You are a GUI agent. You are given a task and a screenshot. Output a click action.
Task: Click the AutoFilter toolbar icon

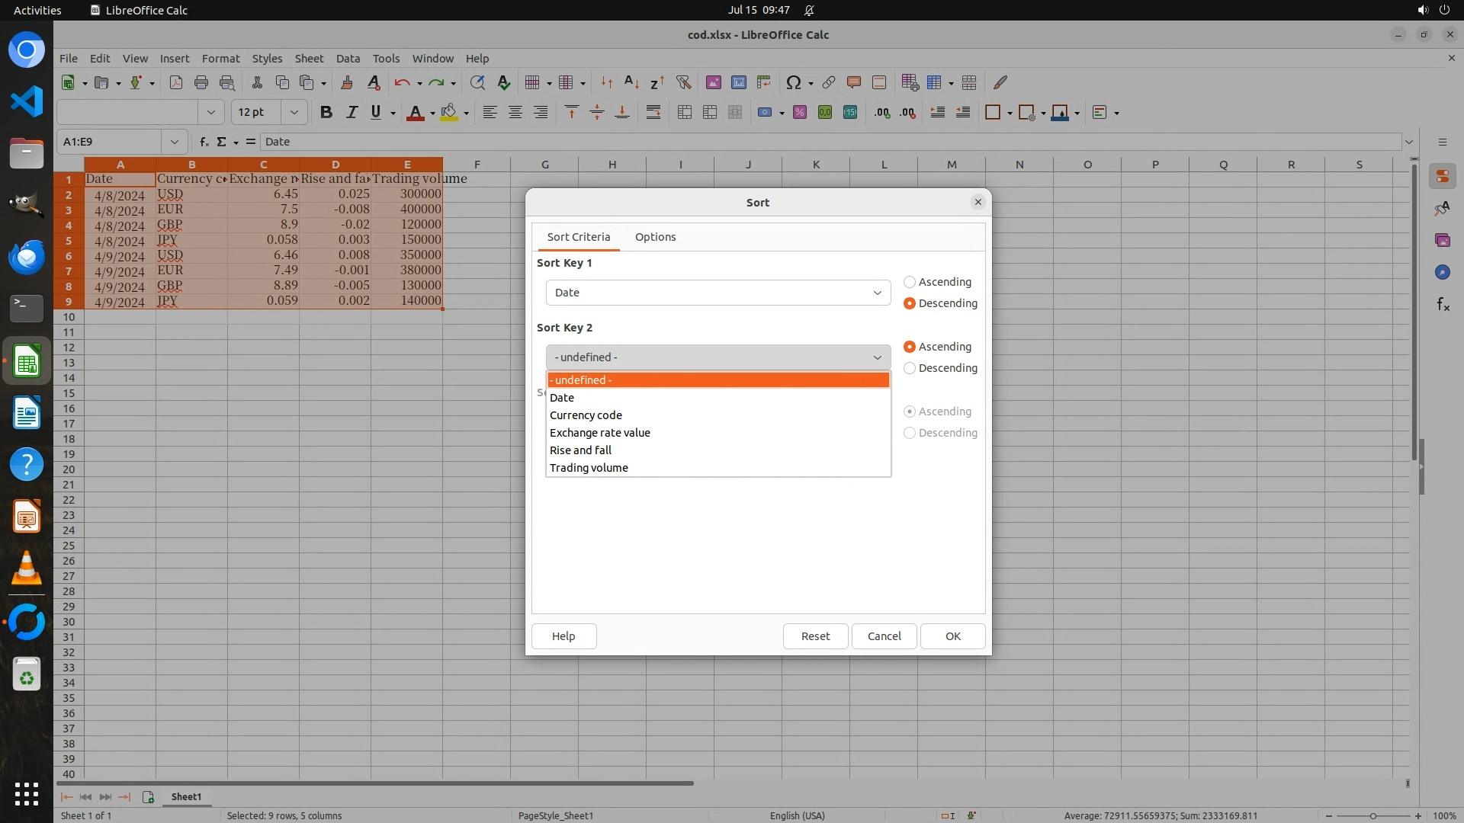[683, 82]
